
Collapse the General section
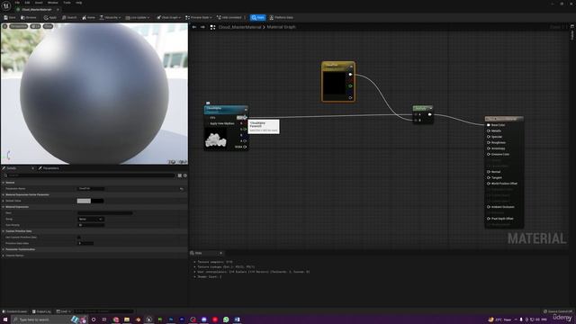4,182
